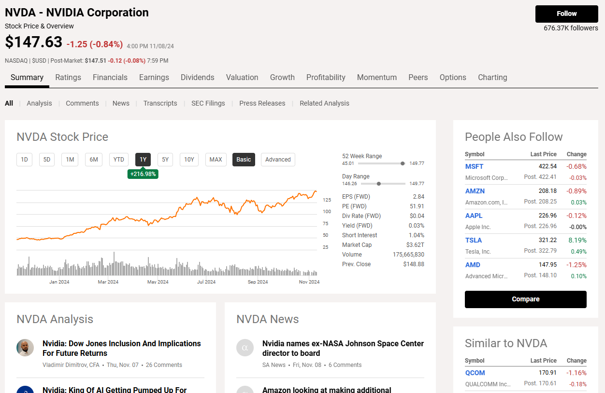Set chart range to 10Y
The width and height of the screenshot is (605, 393).
pyautogui.click(x=189, y=160)
